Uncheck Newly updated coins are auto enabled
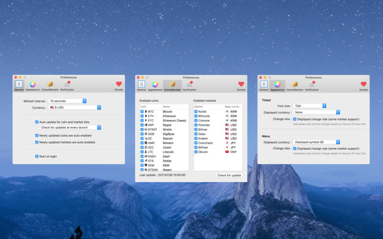383x239 pixels. pos(37,135)
